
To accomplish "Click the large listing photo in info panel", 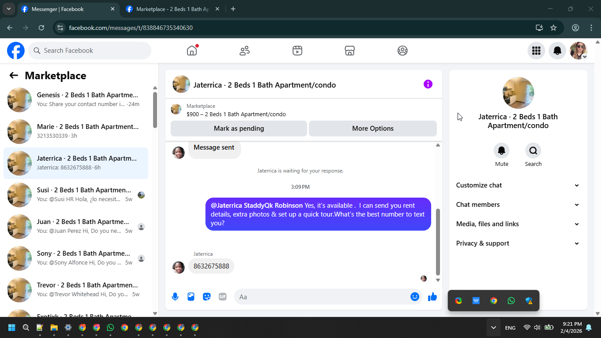I will pos(518,93).
